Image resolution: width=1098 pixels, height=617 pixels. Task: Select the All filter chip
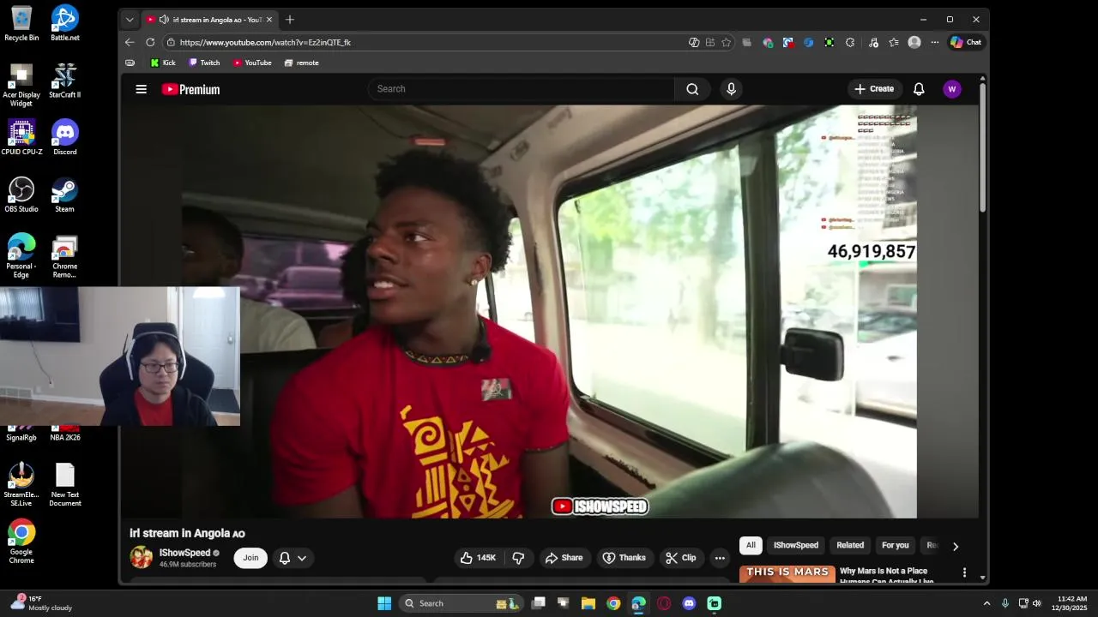[x=751, y=546]
